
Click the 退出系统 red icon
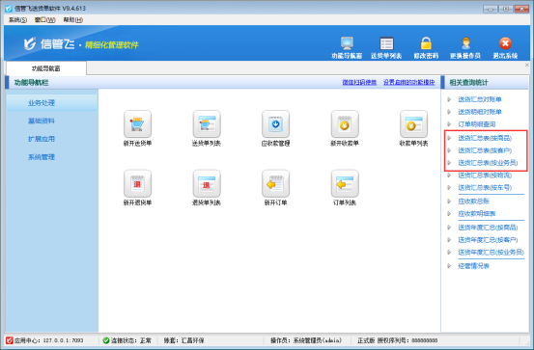tap(505, 43)
